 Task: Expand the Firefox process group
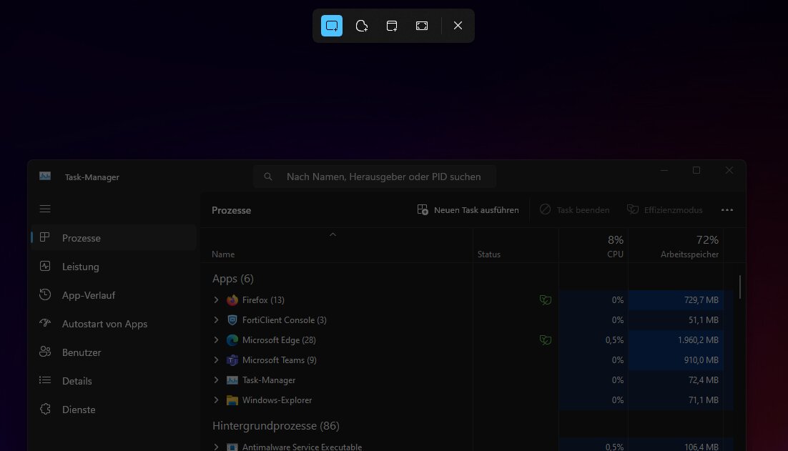217,300
